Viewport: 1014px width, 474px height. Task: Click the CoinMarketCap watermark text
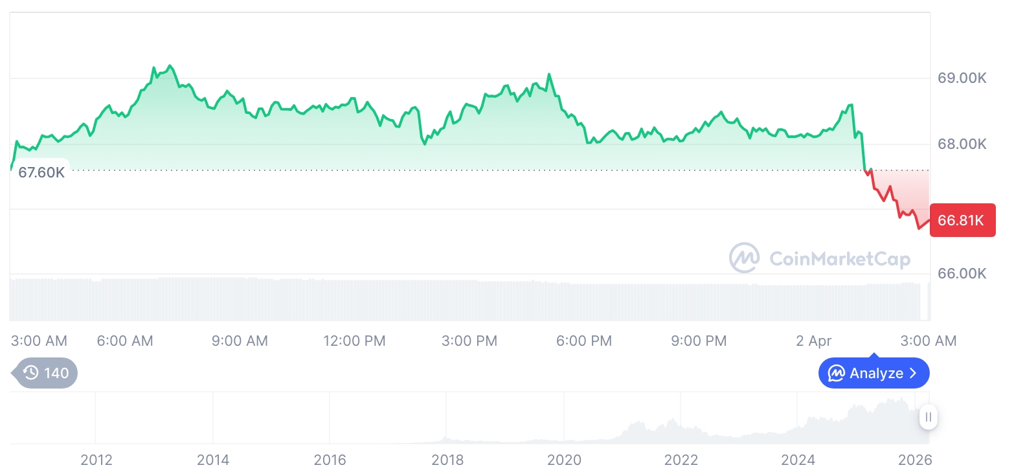pos(839,259)
